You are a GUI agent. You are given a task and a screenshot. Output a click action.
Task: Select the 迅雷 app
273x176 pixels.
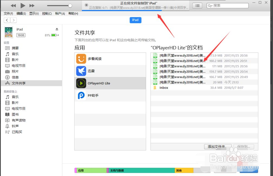pos(110,71)
